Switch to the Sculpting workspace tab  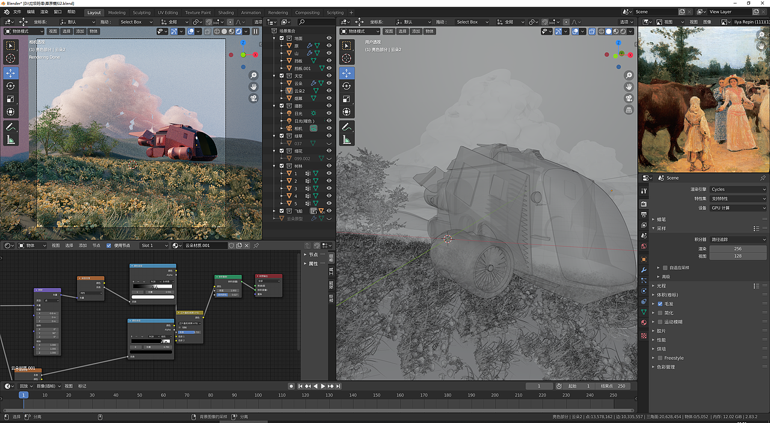coord(142,12)
